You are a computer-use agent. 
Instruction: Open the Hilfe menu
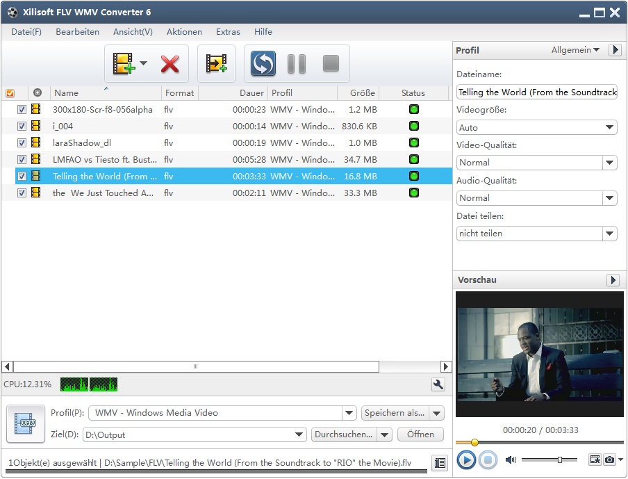point(263,32)
